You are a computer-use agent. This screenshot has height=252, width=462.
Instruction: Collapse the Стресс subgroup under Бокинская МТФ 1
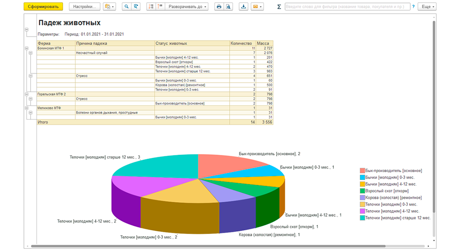31,76
